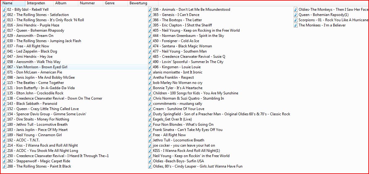Click file icon of Frank Sinatra Can't Take My Eyes Off You
This screenshot has width=369, height=174.
(x=150, y=130)
